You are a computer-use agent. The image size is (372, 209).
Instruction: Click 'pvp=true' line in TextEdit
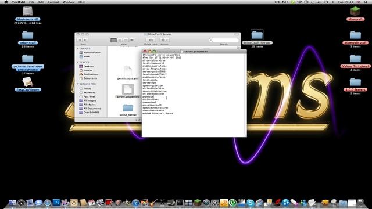[148, 96]
